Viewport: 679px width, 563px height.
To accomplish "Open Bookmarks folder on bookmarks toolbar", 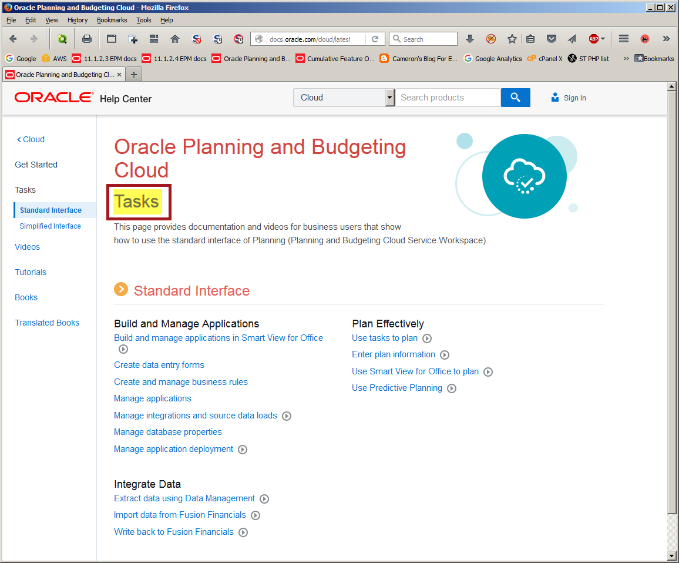I will click(654, 59).
